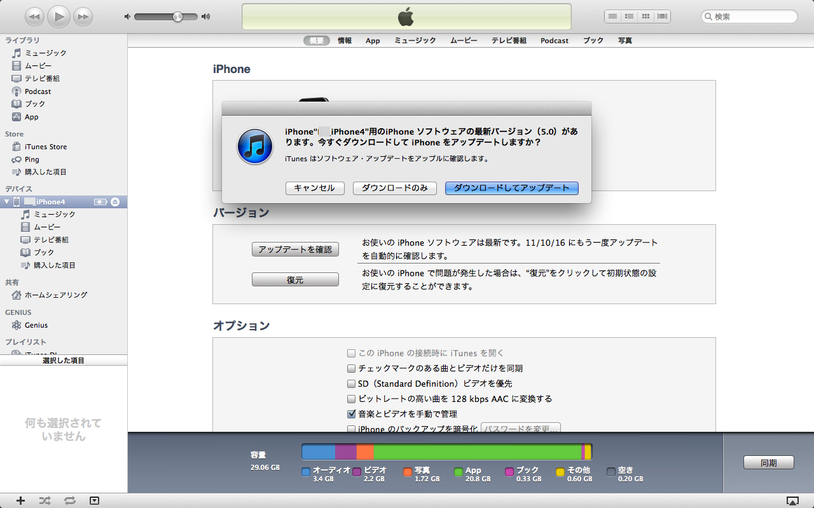Viewport: 814px width, 508px height.
Task: Click the ダウンロードしてアップデート button
Action: click(511, 188)
